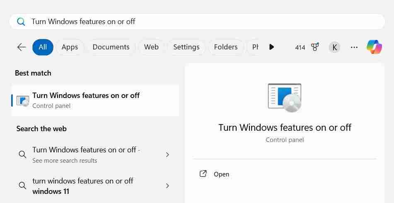
Task: Click the Control panel subtitle in preview pane
Action: pos(285,140)
